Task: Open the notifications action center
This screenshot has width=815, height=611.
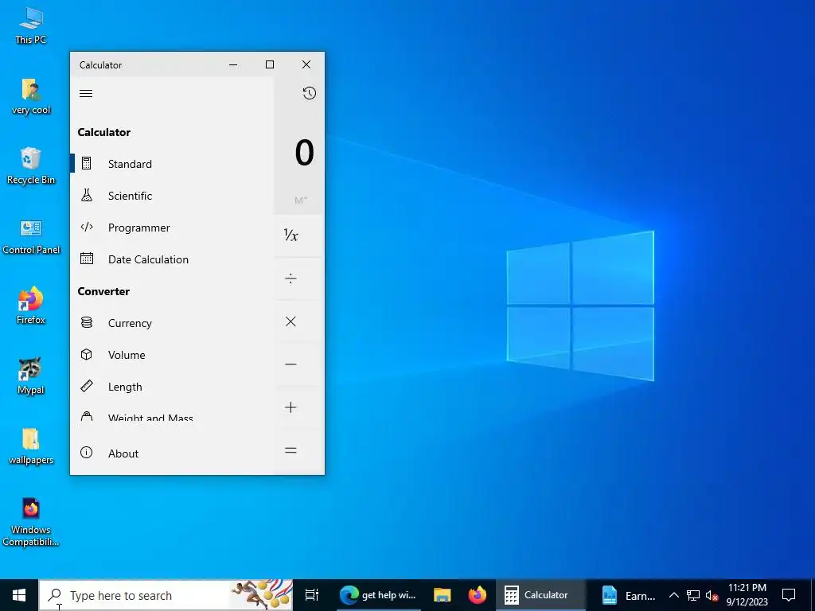Action: (x=789, y=595)
